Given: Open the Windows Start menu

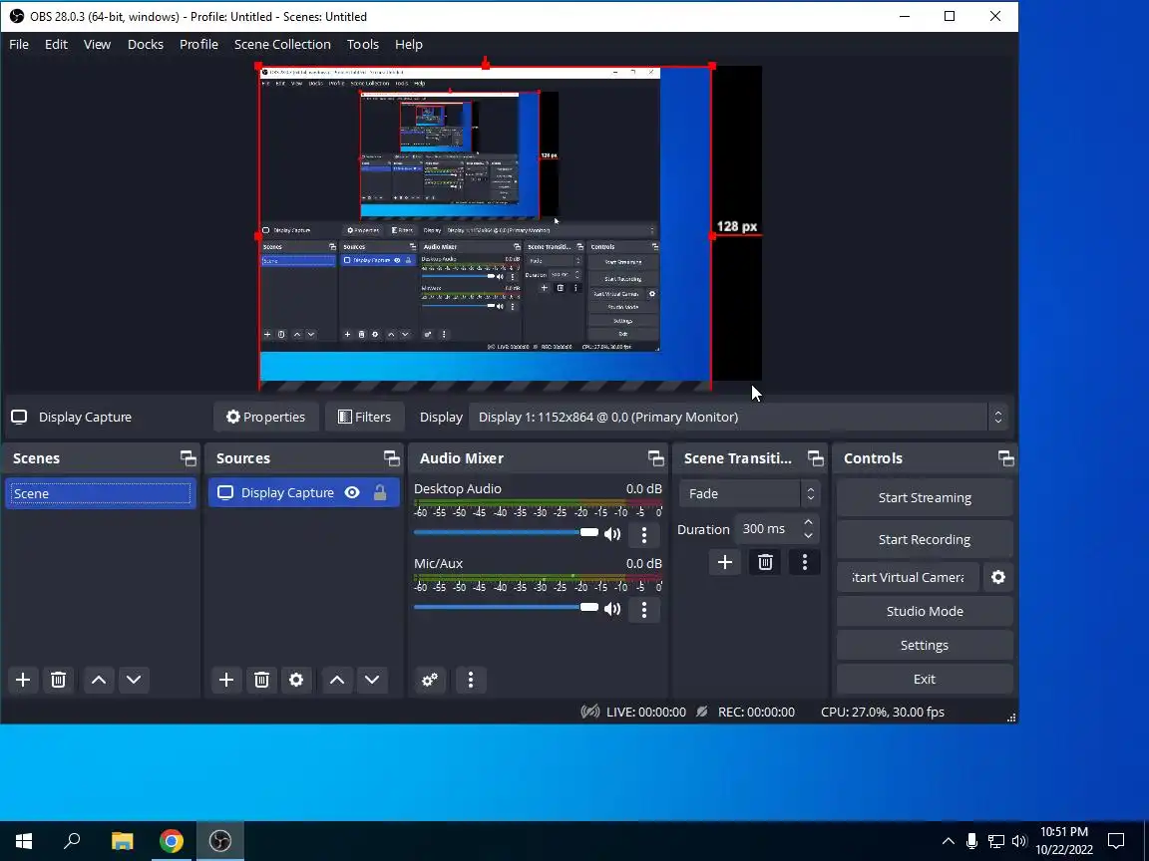Looking at the screenshot, I should click(24, 840).
